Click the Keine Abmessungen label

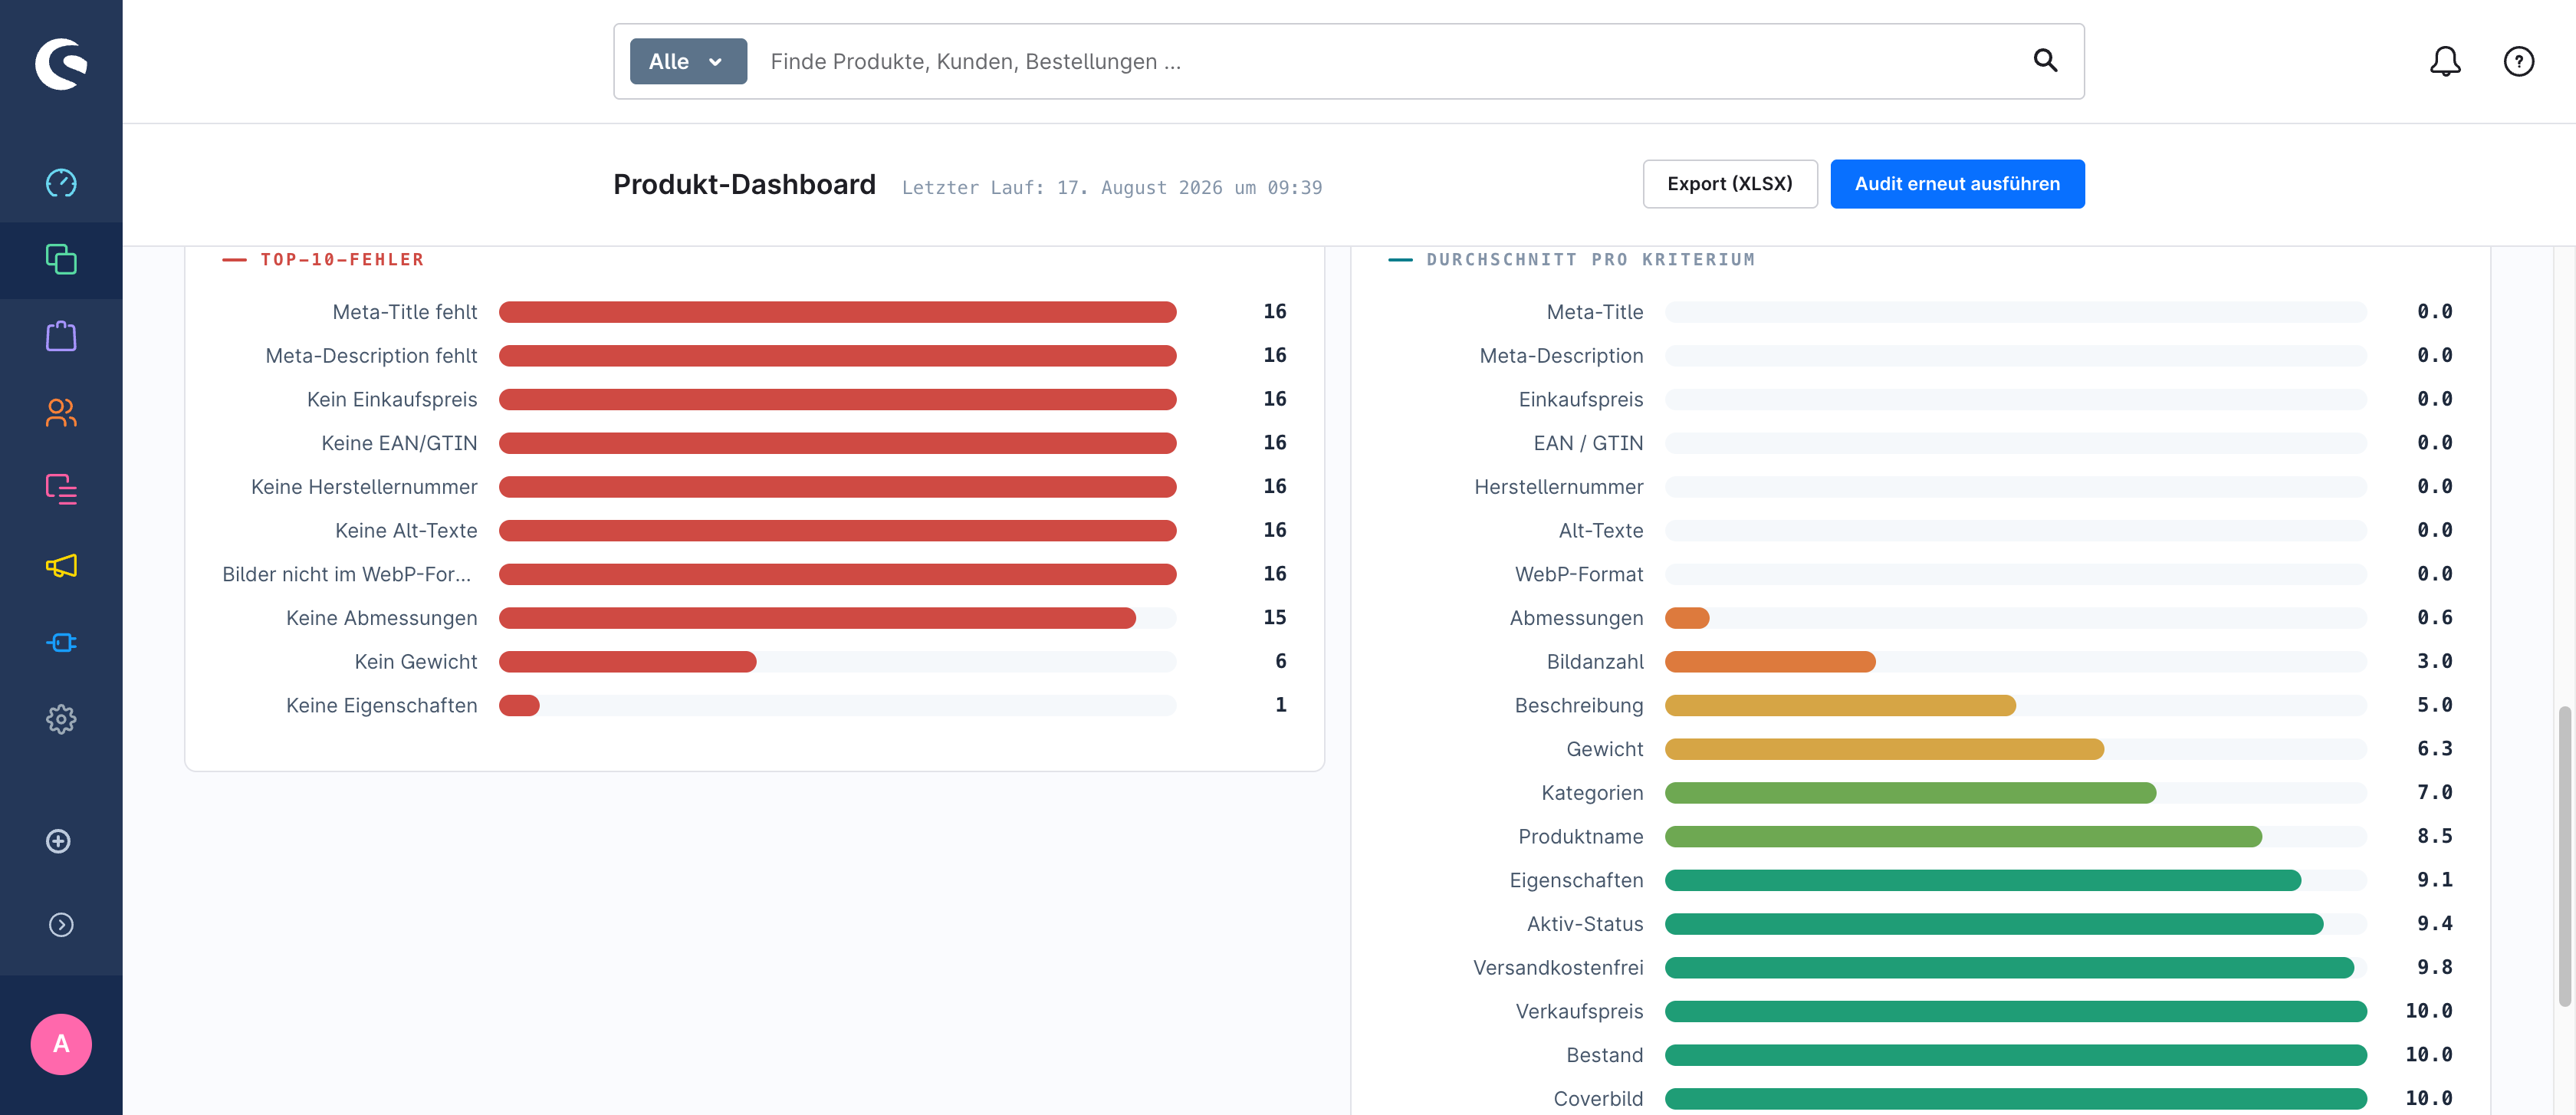[382, 618]
